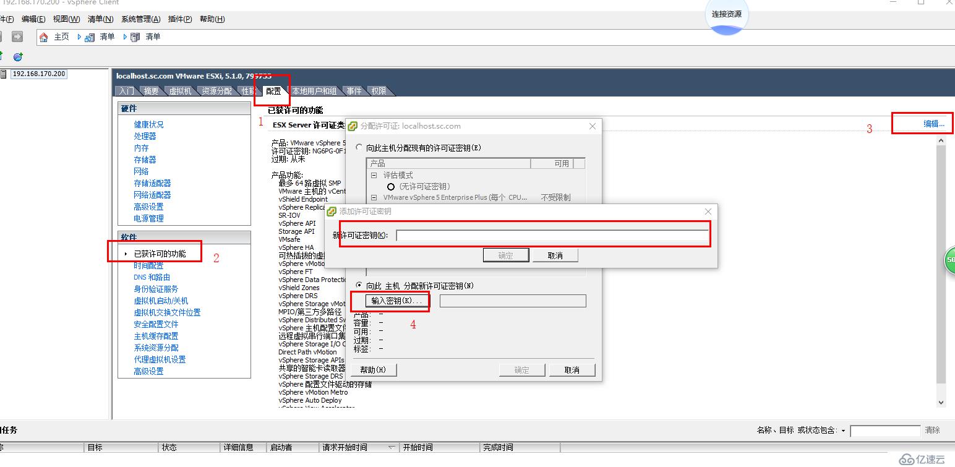
Task: Open the 清单(N) menu
Action: click(101, 19)
